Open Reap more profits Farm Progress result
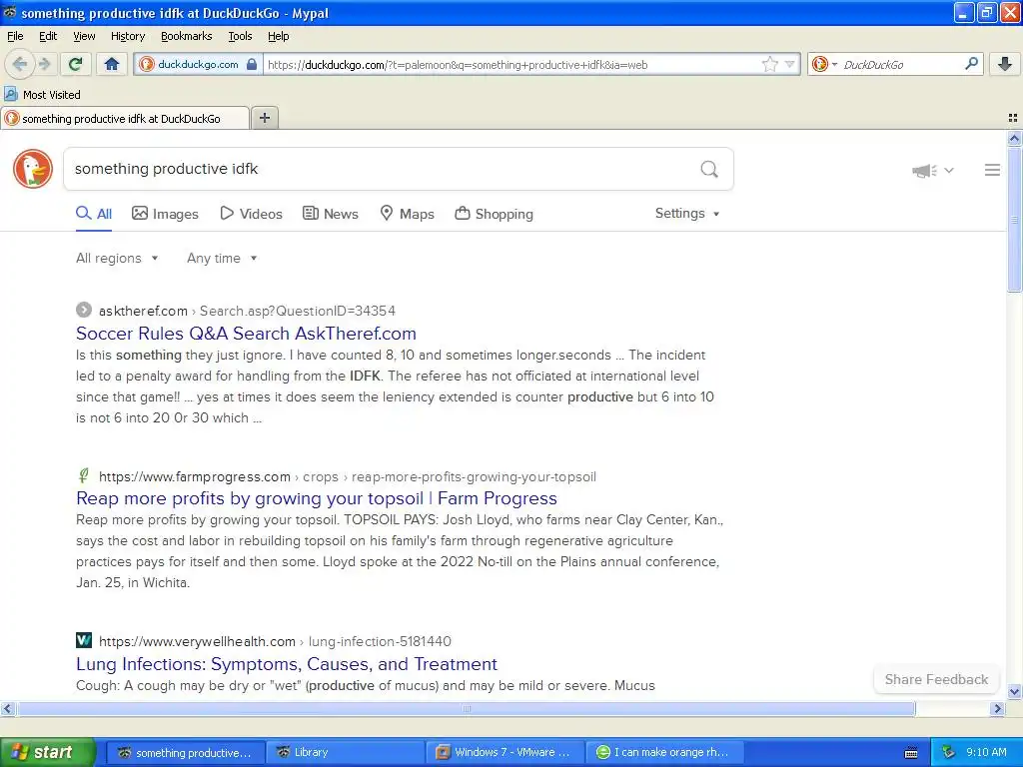Screen dimensions: 1023x767 (x=317, y=498)
